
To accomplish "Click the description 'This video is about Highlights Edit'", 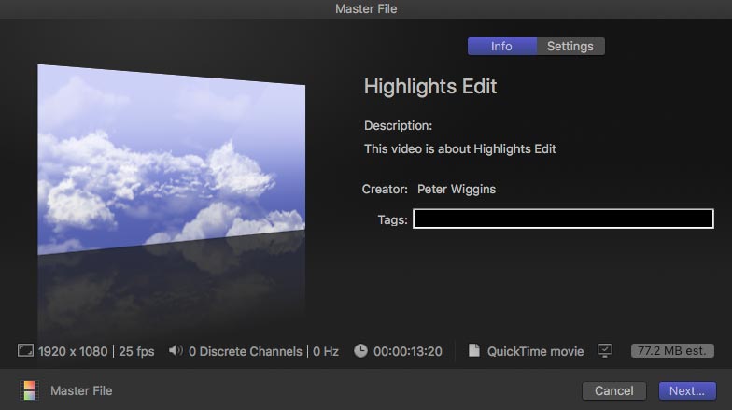I will pos(459,149).
